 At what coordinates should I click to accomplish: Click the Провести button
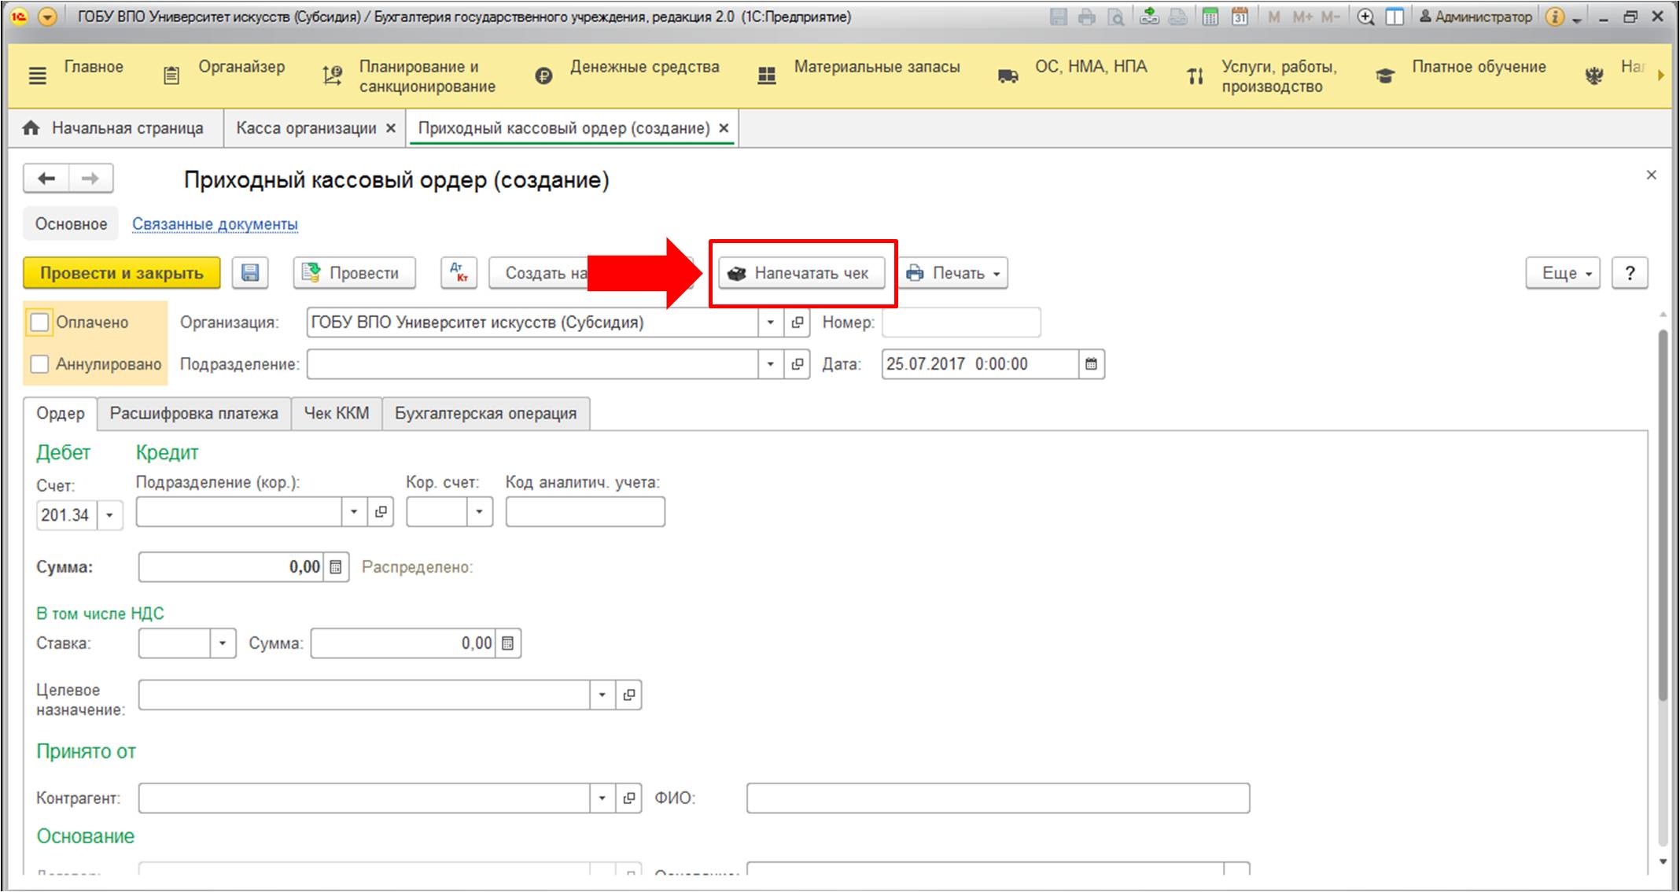(x=355, y=273)
